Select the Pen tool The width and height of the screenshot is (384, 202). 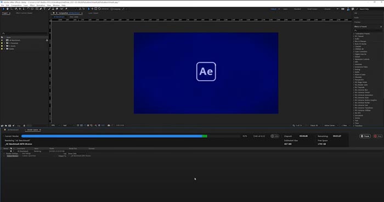[41, 9]
